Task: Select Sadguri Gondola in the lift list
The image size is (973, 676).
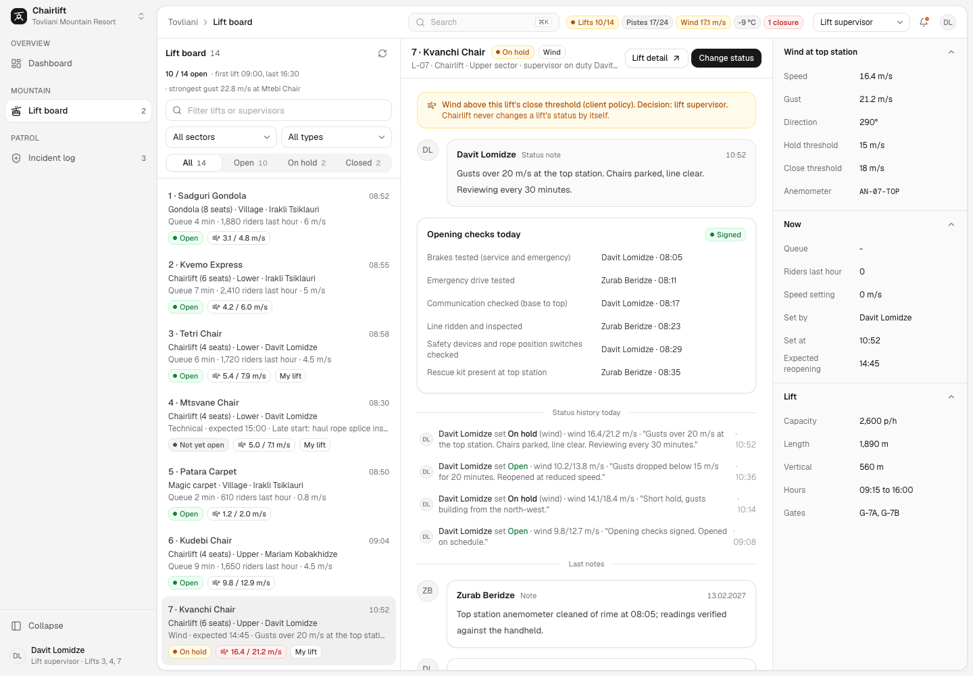Action: (278, 217)
